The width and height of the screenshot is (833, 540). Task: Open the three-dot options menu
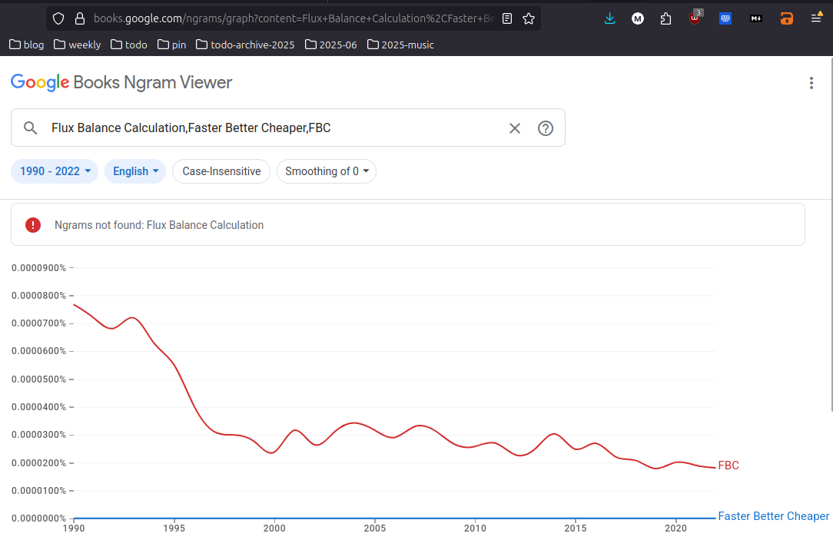(811, 82)
